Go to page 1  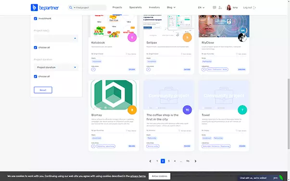157,161
